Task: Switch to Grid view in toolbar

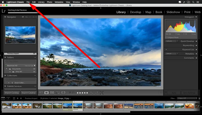Action: 41,93
